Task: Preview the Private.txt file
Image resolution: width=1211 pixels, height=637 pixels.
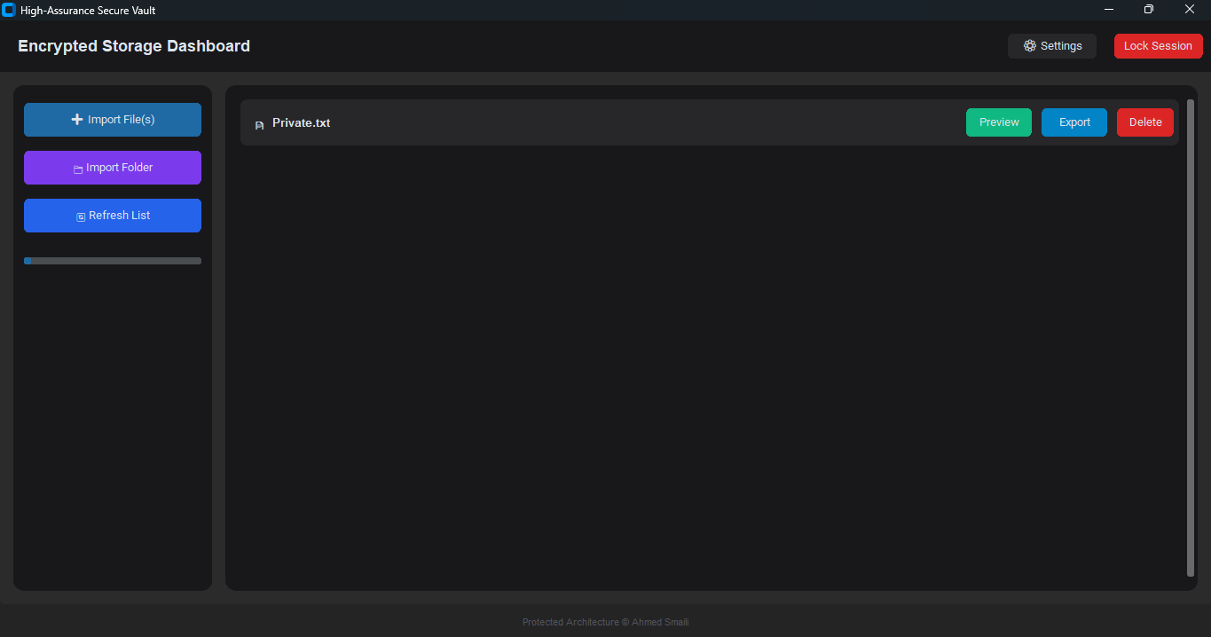Action: tap(999, 122)
